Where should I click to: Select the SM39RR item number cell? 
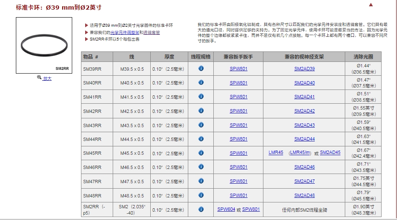pos(97,69)
